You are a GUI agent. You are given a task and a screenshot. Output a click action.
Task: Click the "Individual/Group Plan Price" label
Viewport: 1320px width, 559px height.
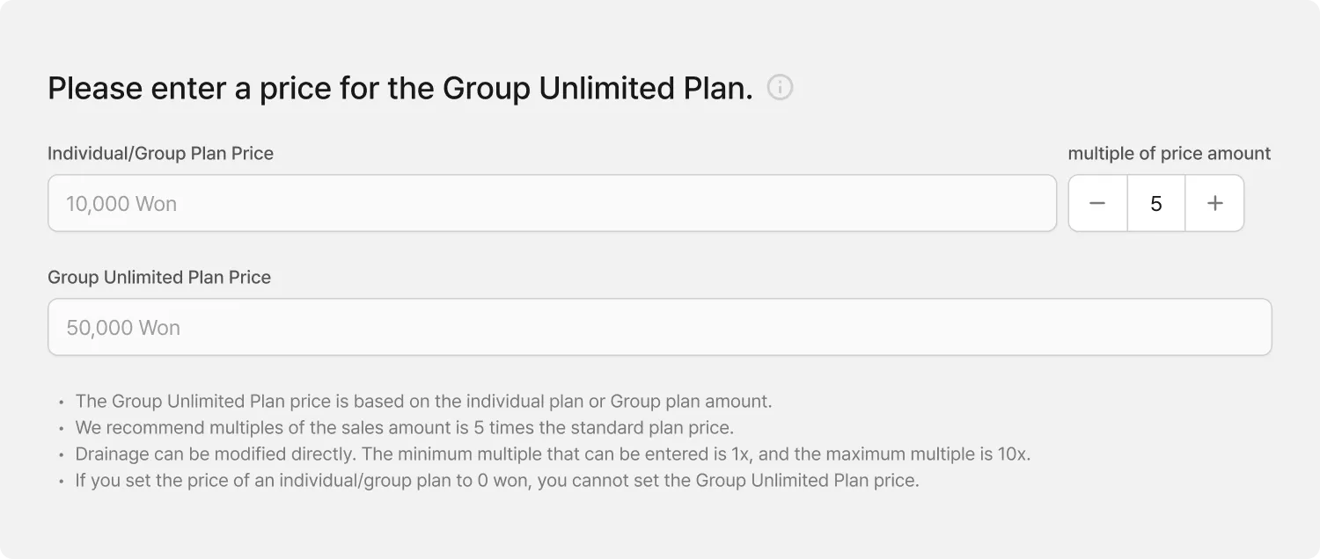pos(160,154)
